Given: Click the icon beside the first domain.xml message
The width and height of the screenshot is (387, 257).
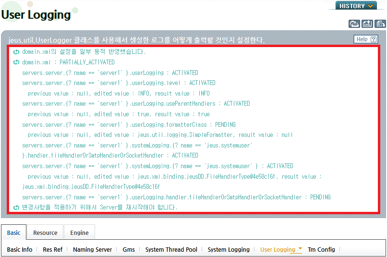Looking at the screenshot, I should [16, 52].
